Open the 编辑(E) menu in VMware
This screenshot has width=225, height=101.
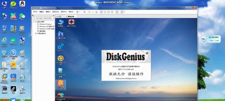(42, 12)
